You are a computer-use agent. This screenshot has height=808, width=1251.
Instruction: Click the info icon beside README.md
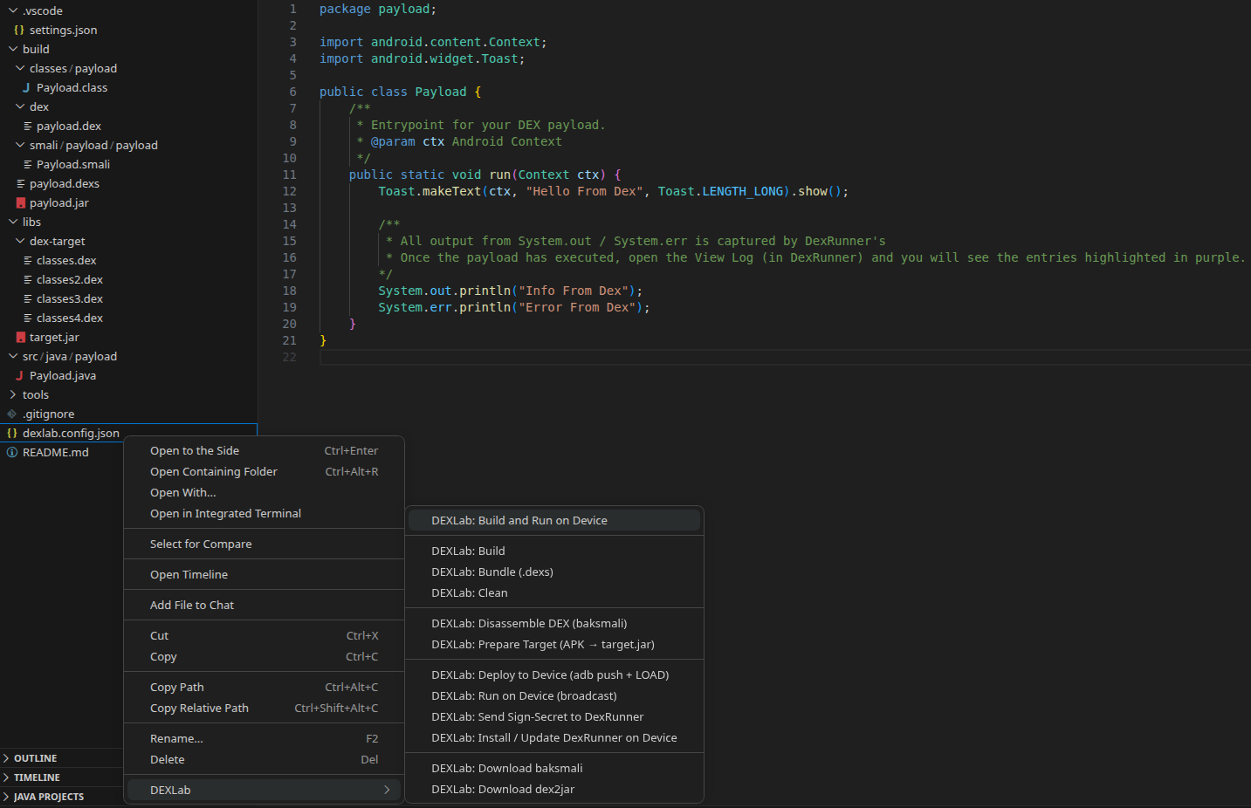coord(12,452)
